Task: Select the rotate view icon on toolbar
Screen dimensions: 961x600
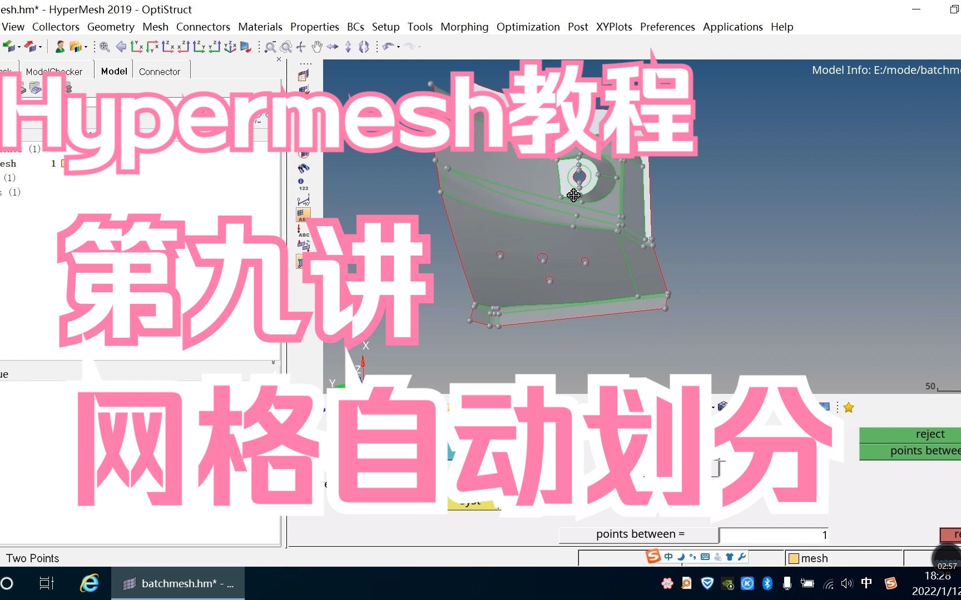Action: tap(364, 47)
